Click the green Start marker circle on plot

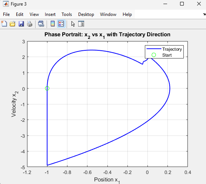click(47, 88)
